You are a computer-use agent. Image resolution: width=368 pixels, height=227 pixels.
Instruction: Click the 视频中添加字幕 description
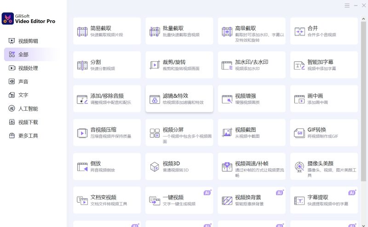point(322,68)
